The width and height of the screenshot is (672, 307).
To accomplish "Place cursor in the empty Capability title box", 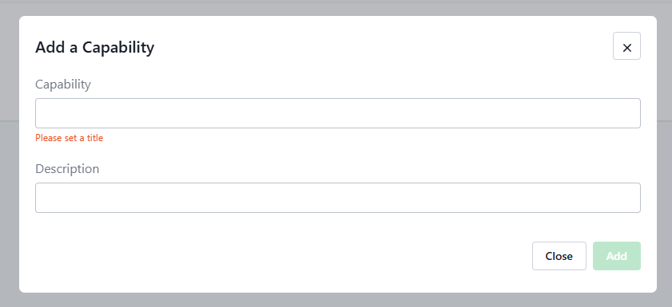I will click(x=338, y=113).
